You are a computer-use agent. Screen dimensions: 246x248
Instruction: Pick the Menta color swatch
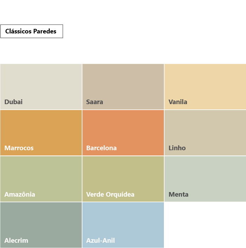click(205, 179)
